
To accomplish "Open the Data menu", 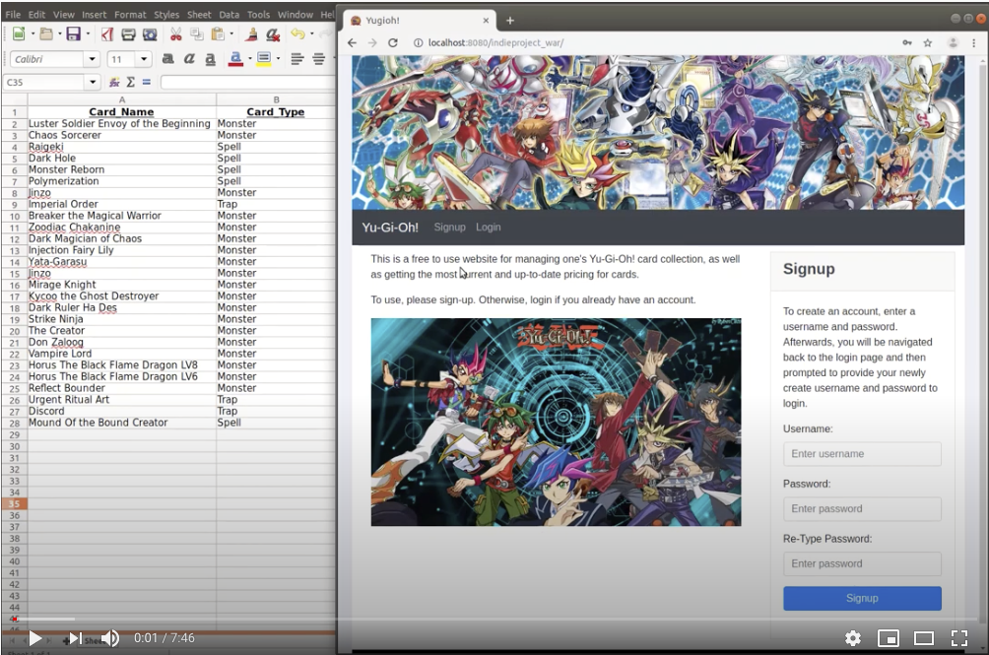I will point(229,15).
